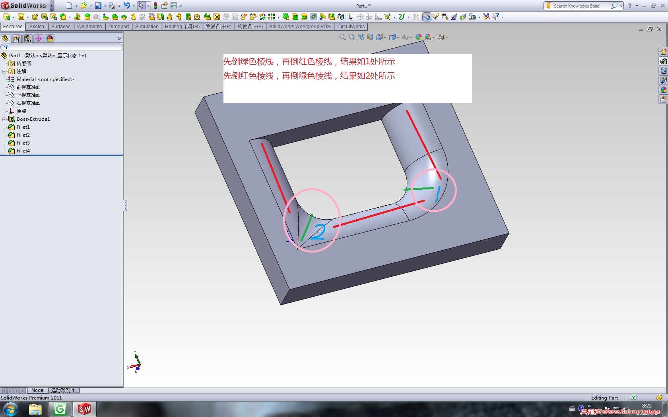Click the Extruded Cut icon

[x=21, y=17]
